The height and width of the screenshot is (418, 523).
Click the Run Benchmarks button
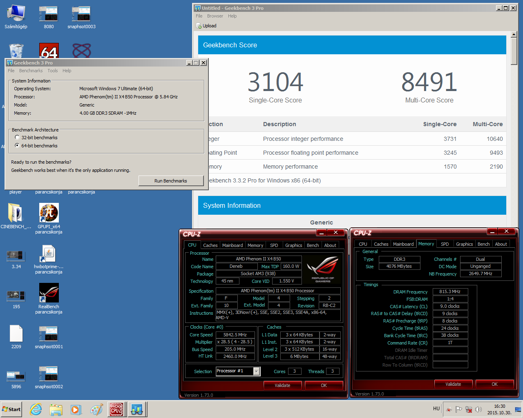[x=171, y=181]
